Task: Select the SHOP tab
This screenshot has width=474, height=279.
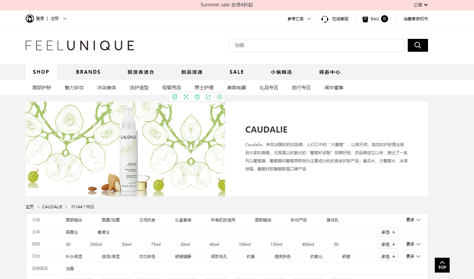Action: click(41, 72)
